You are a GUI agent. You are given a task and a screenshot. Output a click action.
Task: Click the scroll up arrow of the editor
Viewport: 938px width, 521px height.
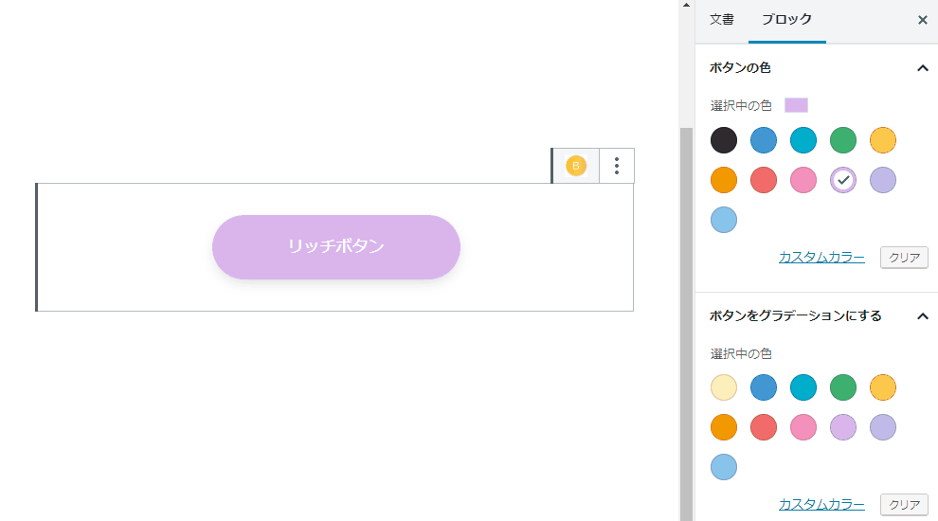click(686, 5)
